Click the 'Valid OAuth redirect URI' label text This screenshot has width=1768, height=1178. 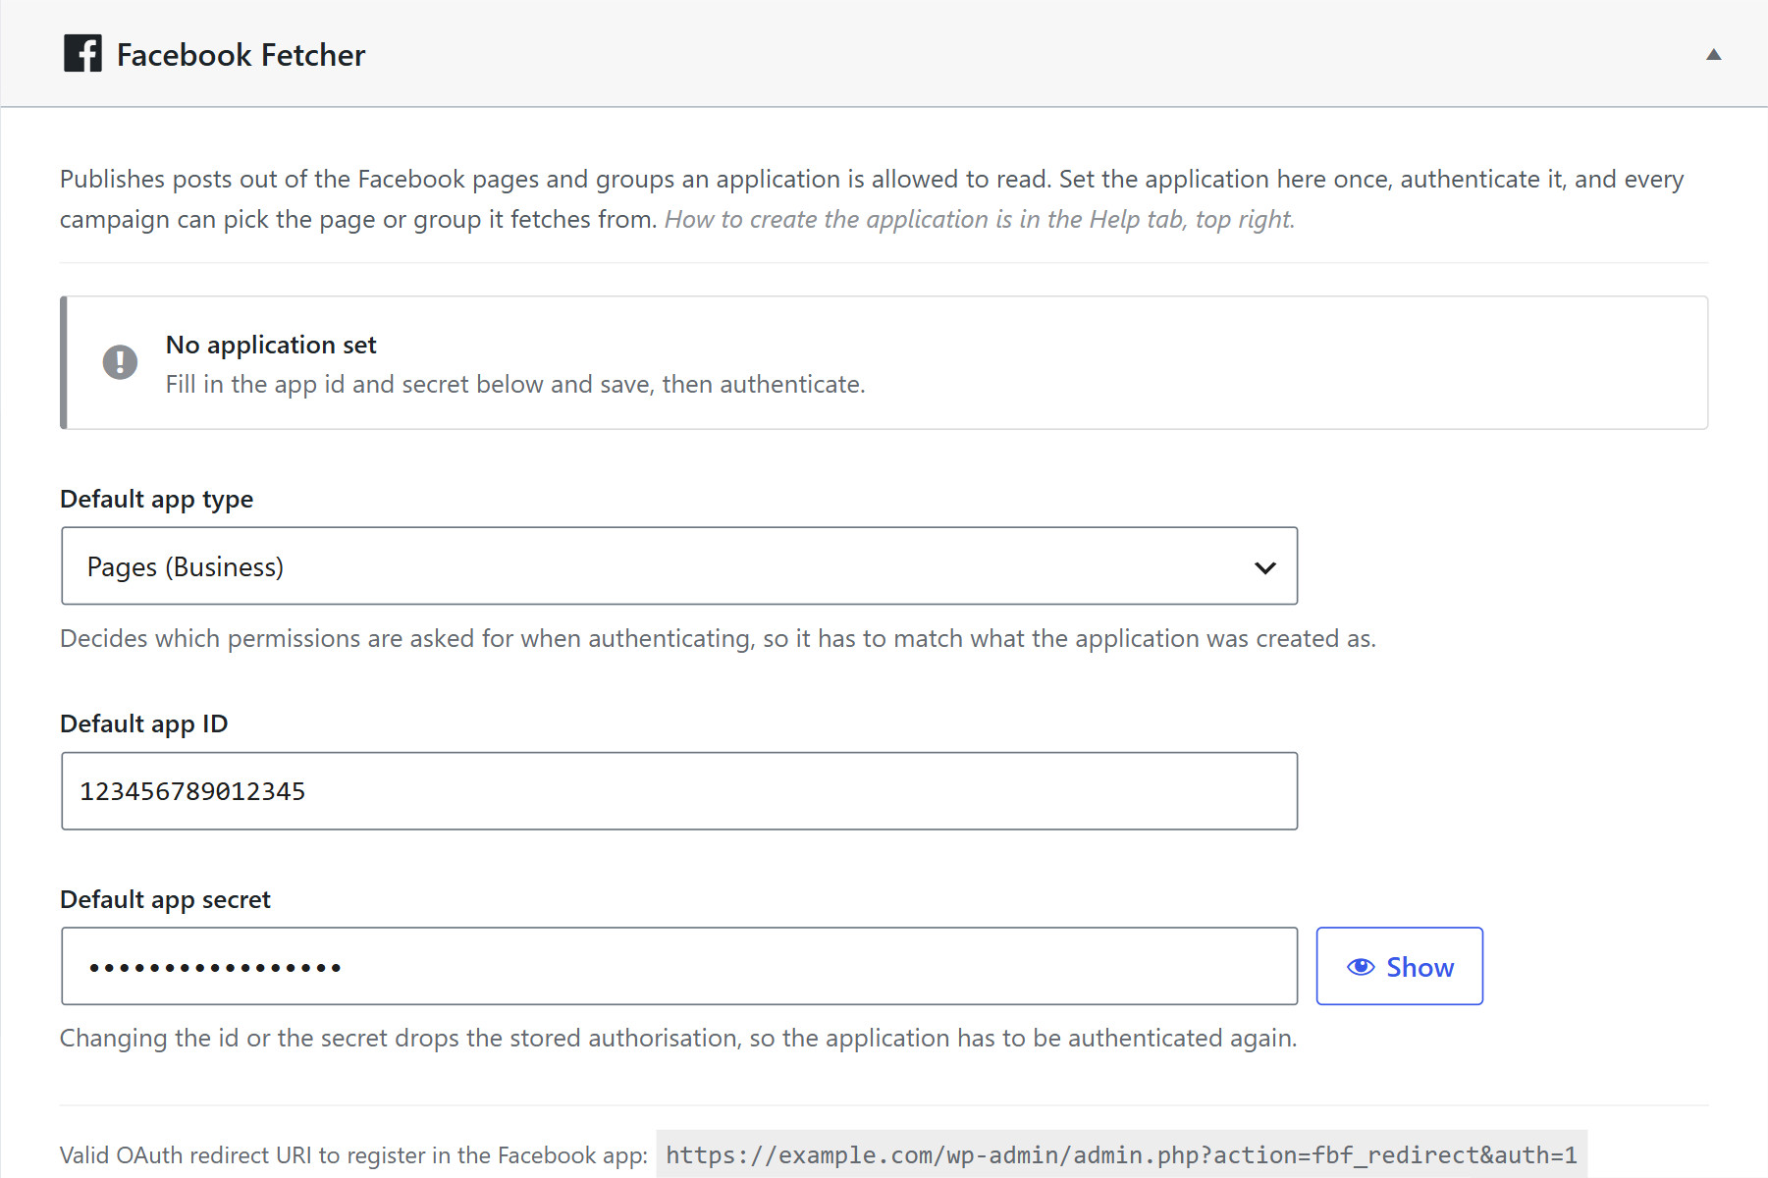pyautogui.click(x=353, y=1155)
